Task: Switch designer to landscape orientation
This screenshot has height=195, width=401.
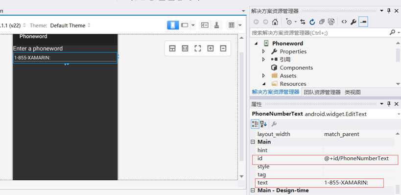Action: pos(185,25)
